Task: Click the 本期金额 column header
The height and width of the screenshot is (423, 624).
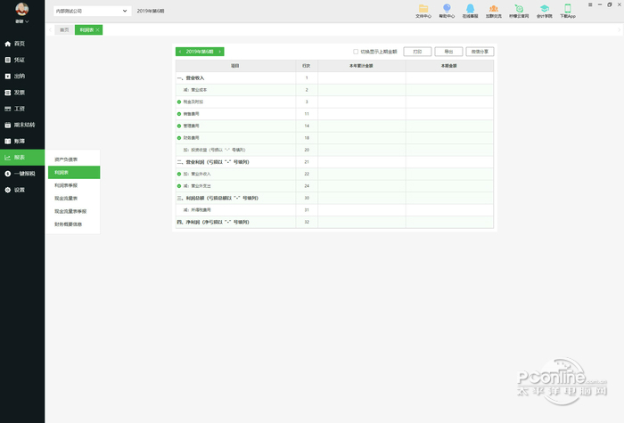Action: 449,66
